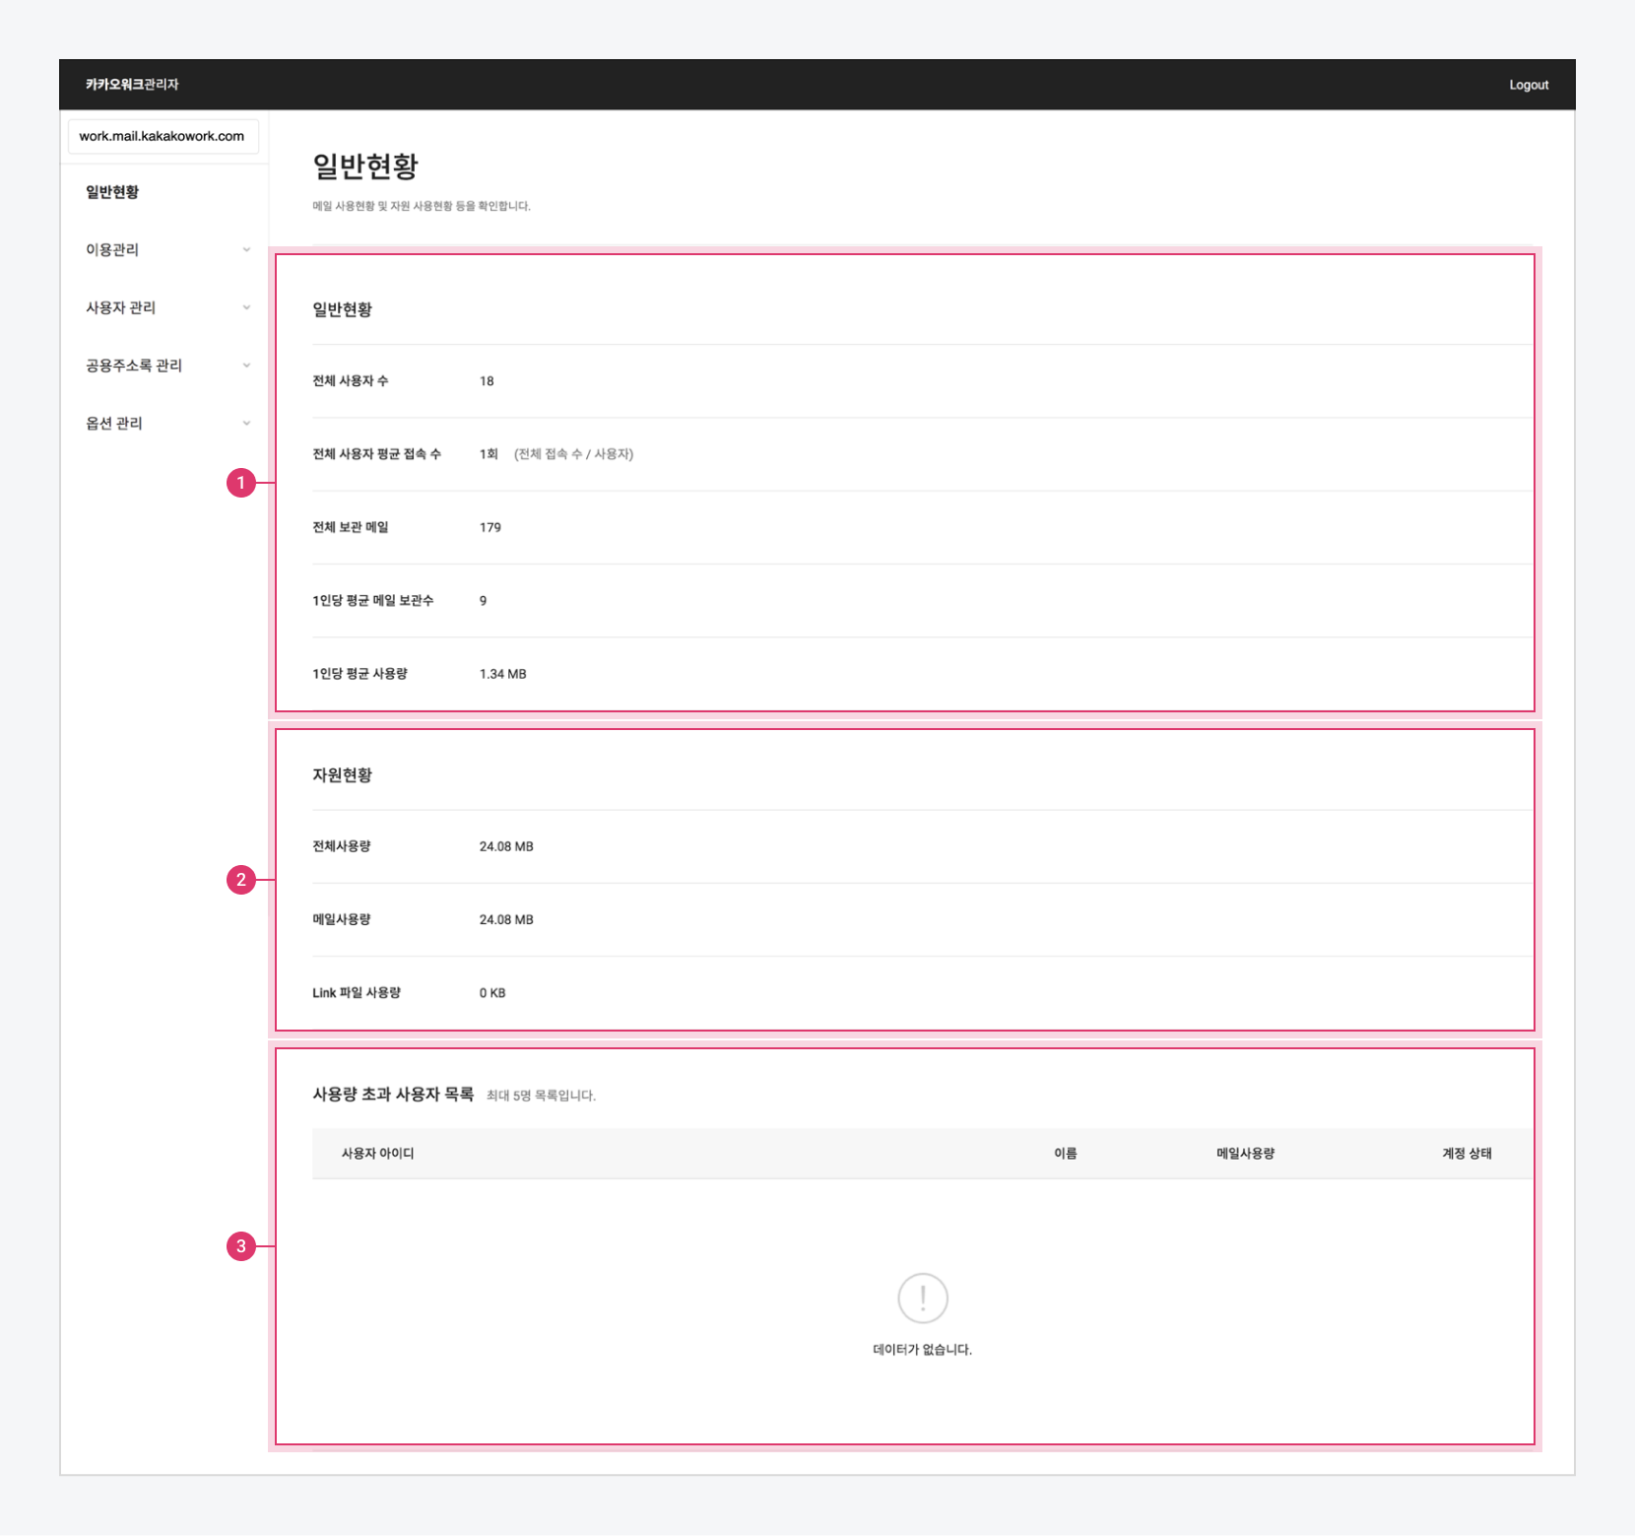Open the 공용주소록 관리 sidebar menu label
The image size is (1635, 1536).
(134, 366)
